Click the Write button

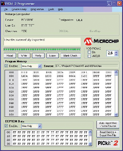pyautogui.click(x=24, y=55)
